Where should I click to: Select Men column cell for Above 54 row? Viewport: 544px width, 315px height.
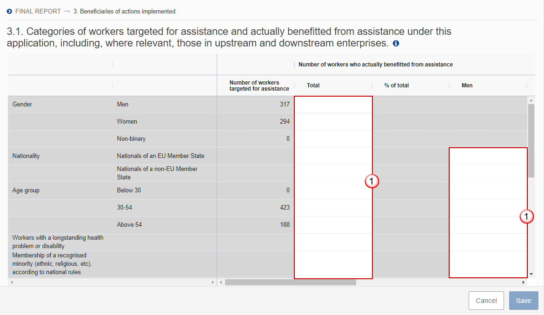pyautogui.click(x=488, y=225)
